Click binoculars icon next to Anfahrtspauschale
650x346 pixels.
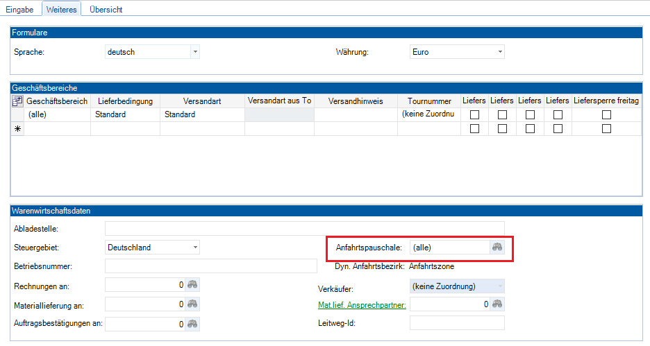coord(497,247)
